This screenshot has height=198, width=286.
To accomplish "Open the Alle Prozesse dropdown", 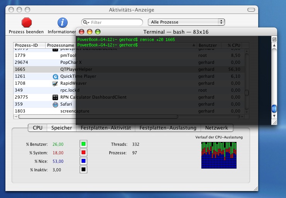I will click(x=186, y=22).
